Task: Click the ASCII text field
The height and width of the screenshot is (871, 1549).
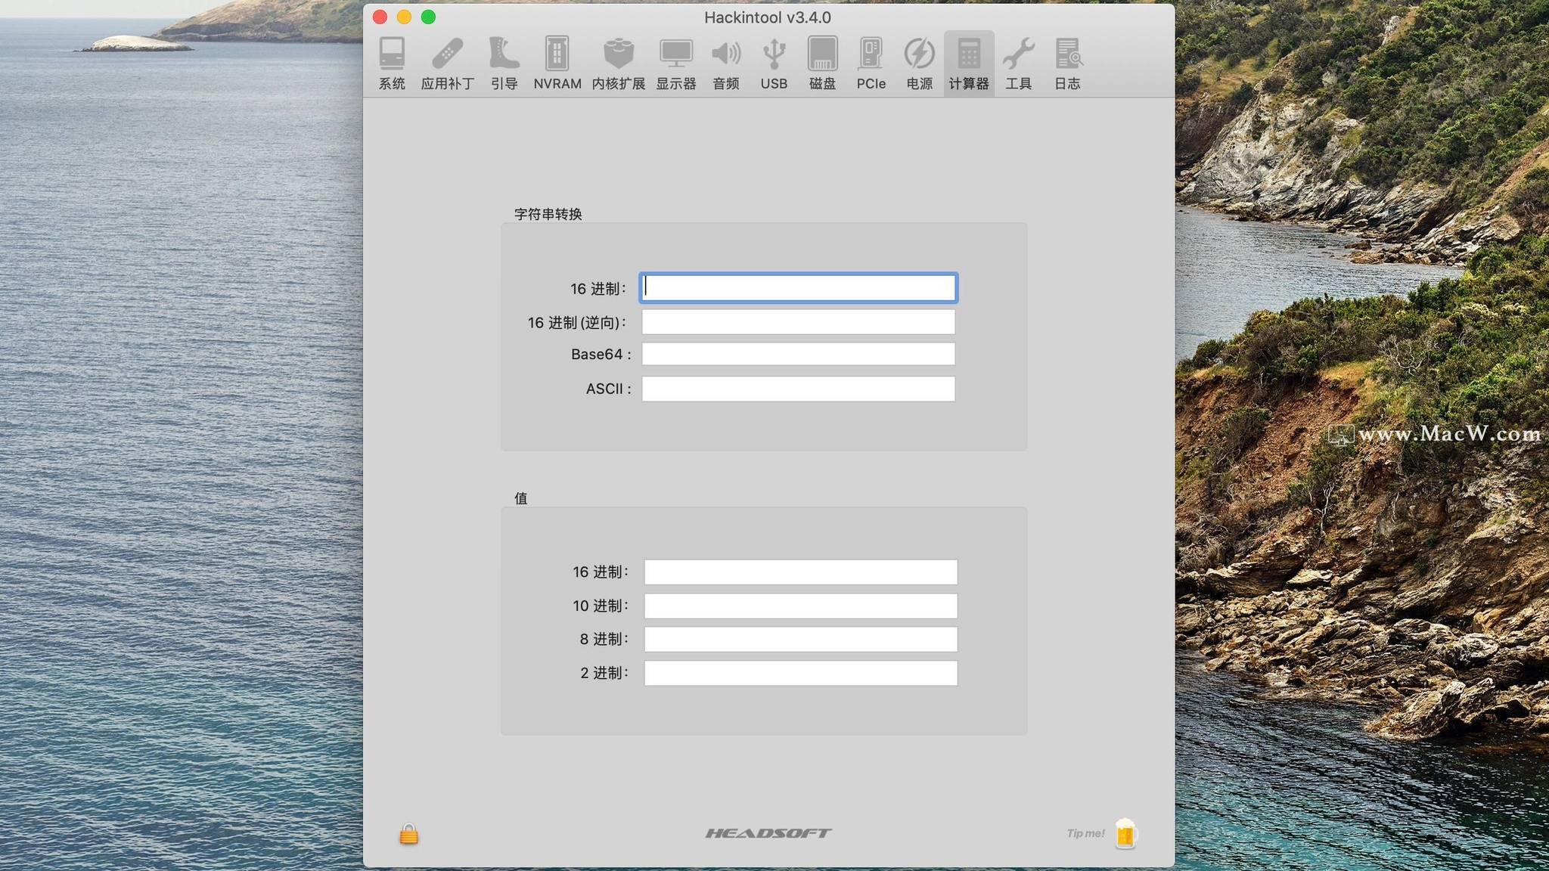Action: coord(798,389)
